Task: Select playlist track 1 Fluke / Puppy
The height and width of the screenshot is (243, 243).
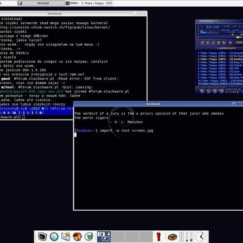Action: point(220,53)
